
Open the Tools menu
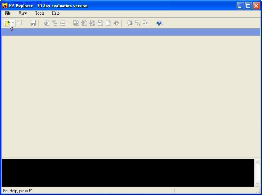point(40,13)
